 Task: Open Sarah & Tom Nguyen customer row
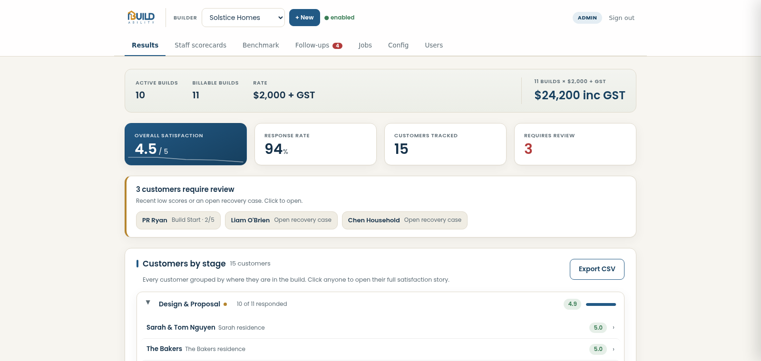point(380,328)
